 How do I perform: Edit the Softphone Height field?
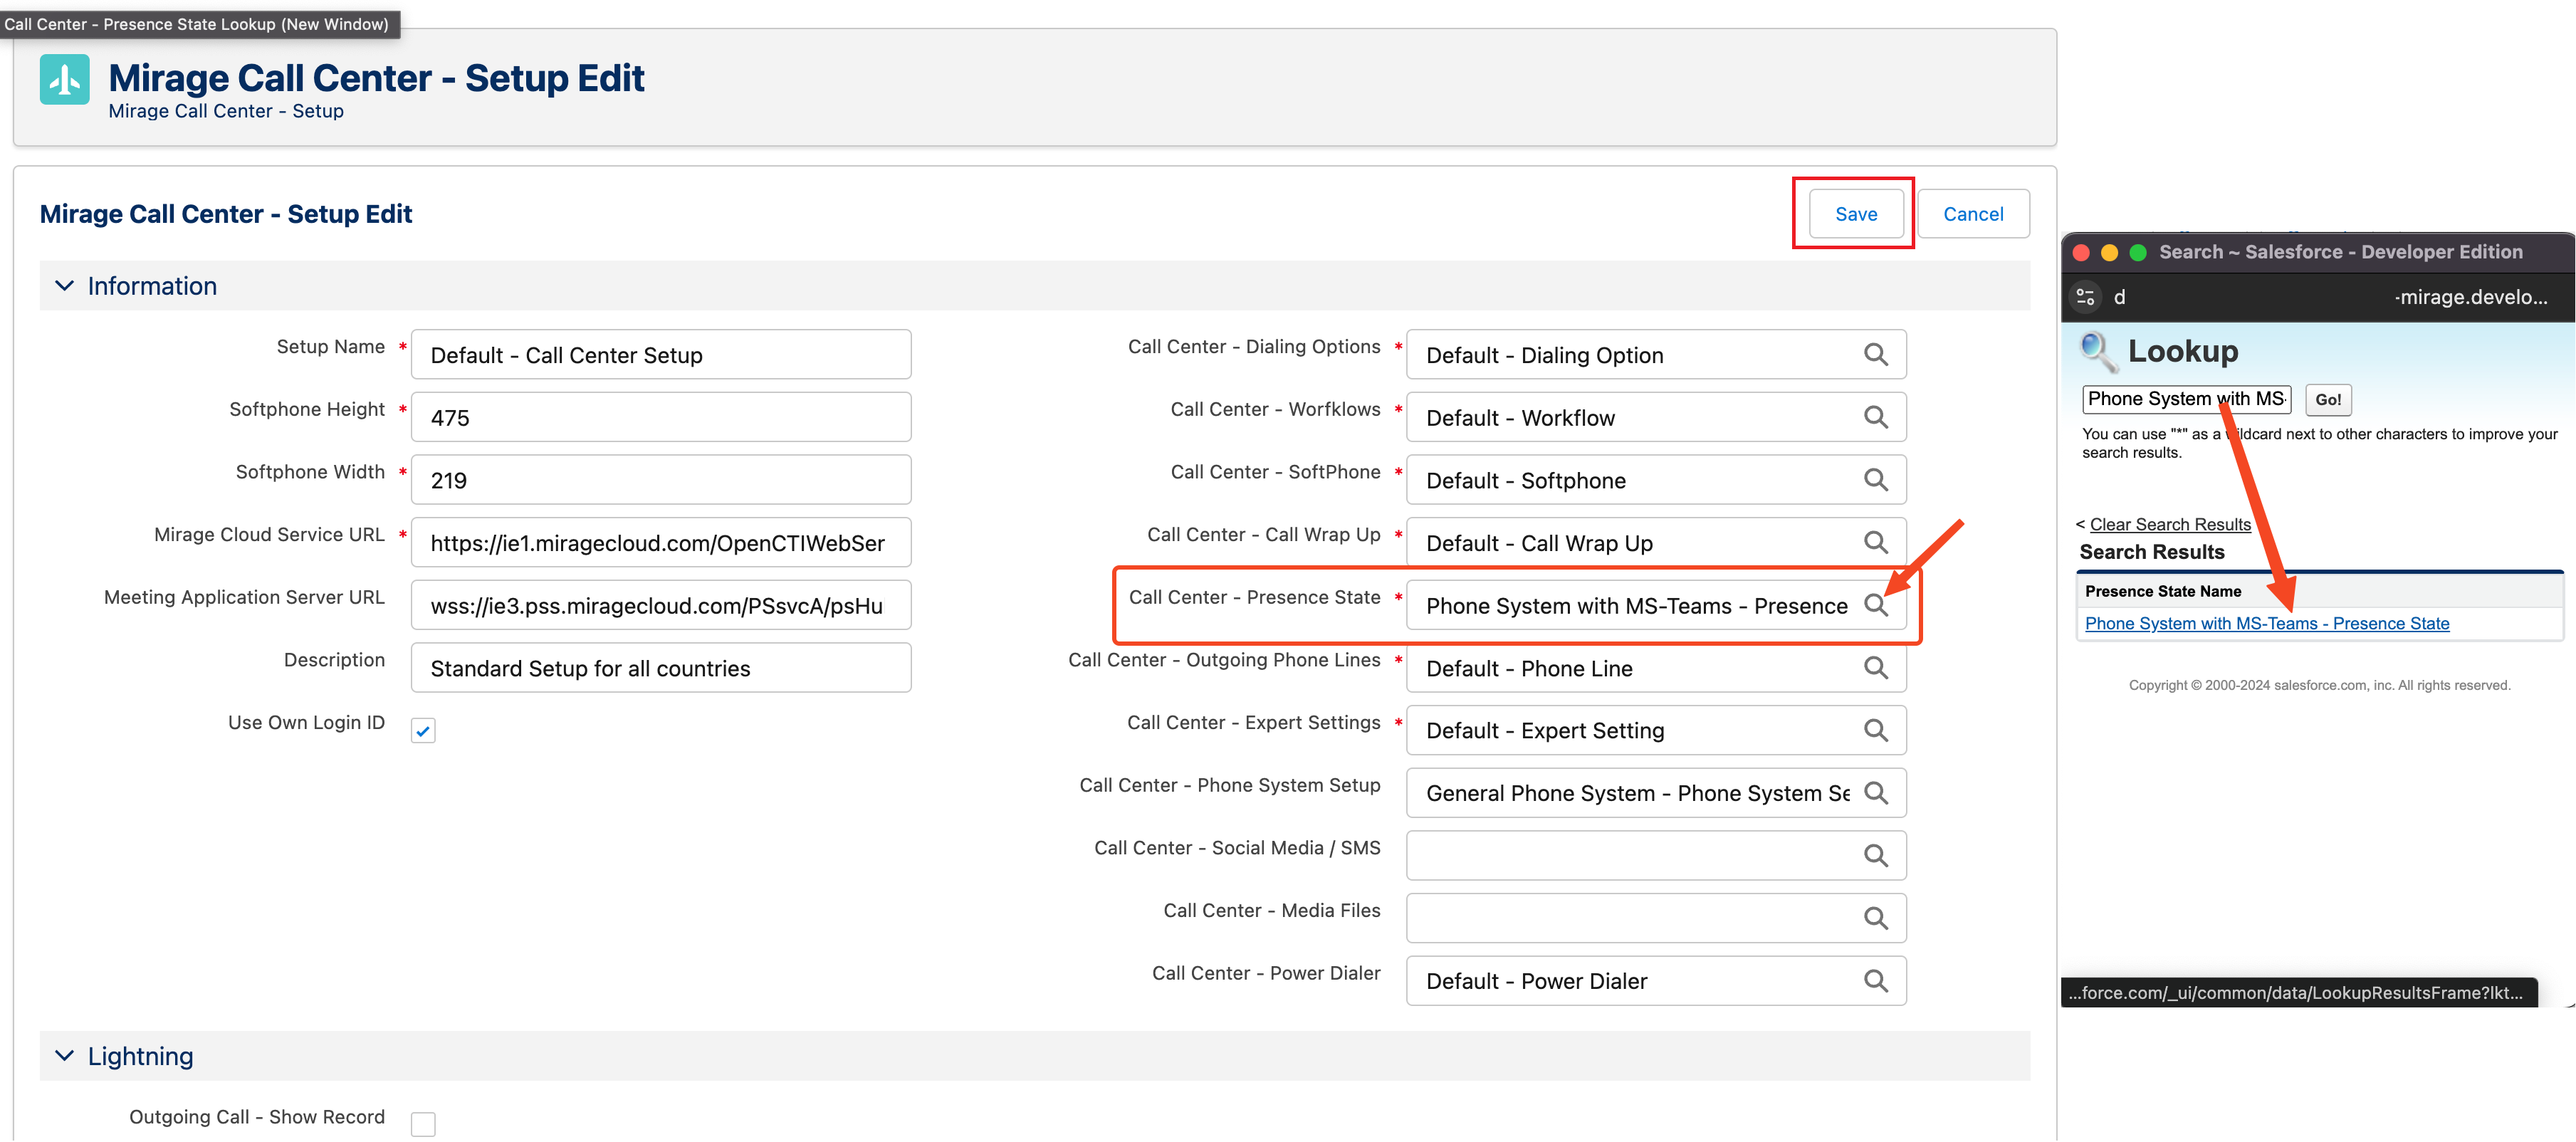[661, 417]
